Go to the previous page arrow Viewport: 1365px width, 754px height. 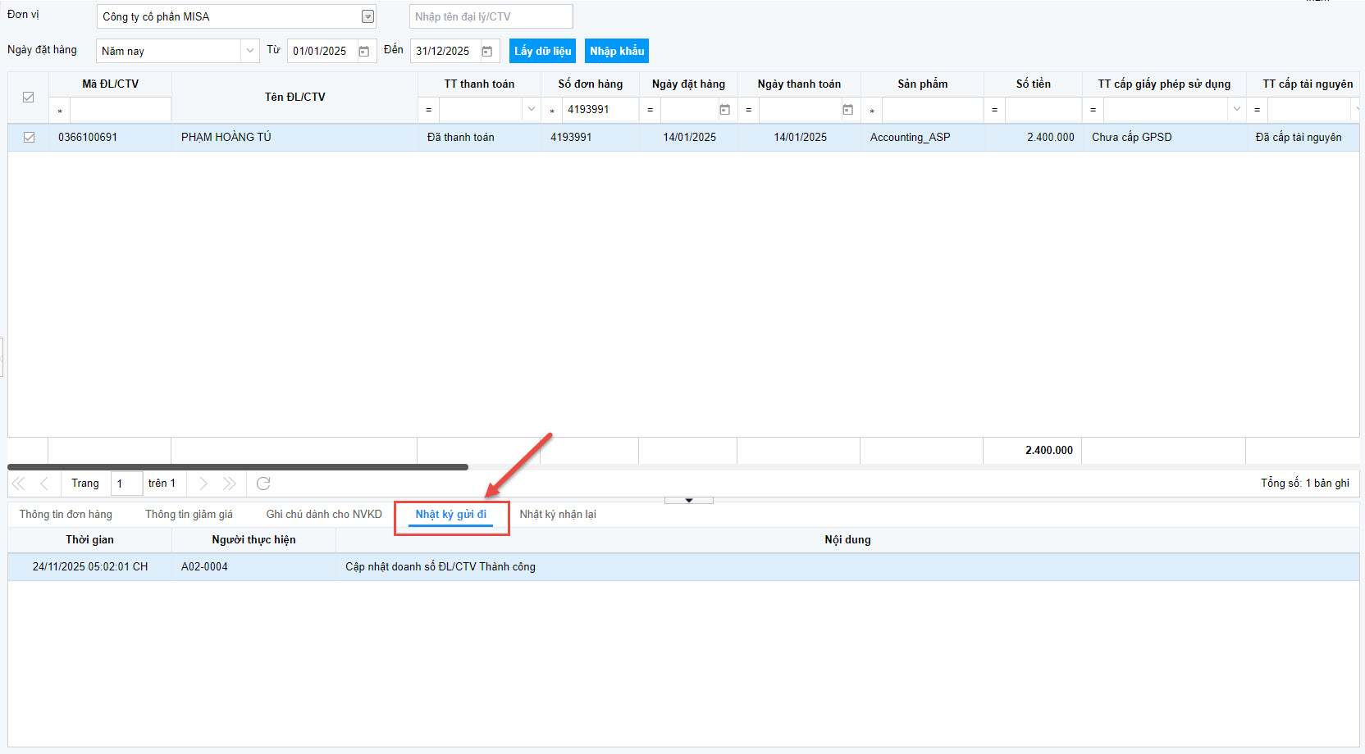coord(44,484)
